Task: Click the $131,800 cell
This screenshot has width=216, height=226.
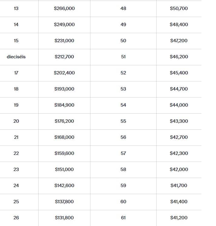Action: point(64,218)
